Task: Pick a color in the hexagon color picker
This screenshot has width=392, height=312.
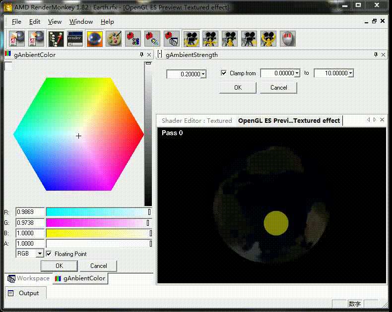Action: pos(78,134)
